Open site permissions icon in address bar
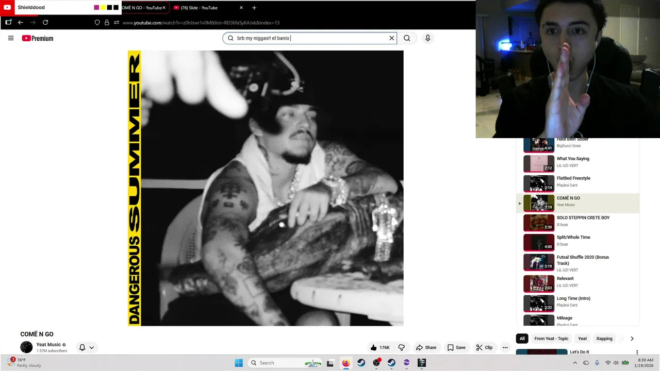 click(x=117, y=23)
